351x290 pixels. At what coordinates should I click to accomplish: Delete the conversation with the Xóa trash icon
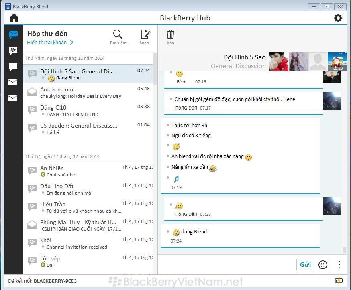171,37
